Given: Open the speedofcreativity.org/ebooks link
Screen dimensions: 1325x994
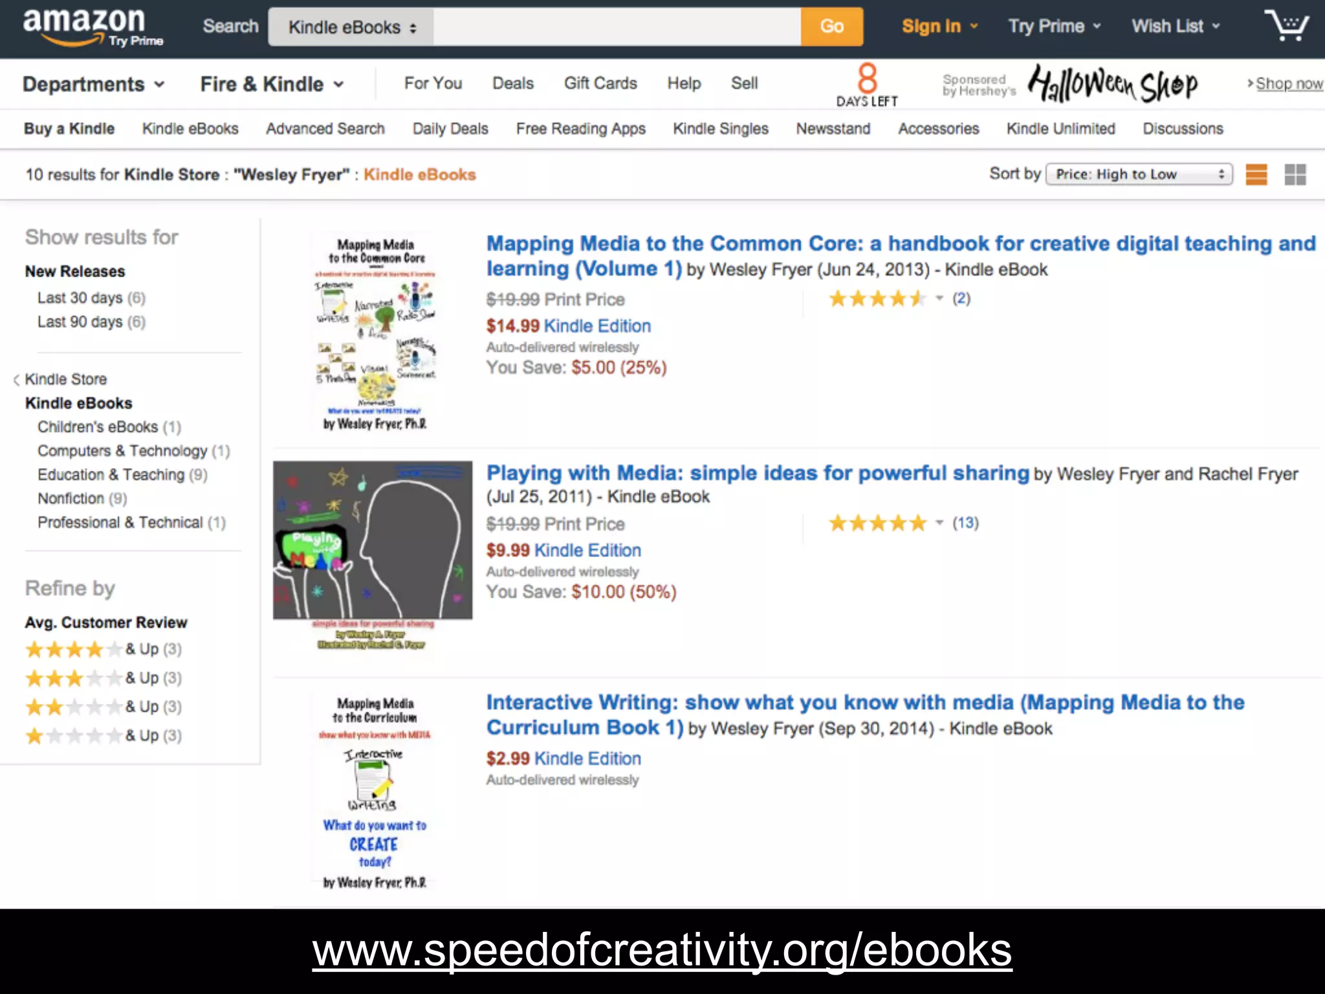Looking at the screenshot, I should pyautogui.click(x=662, y=951).
